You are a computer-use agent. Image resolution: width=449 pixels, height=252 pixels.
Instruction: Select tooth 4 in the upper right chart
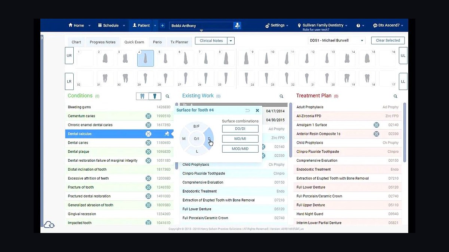click(145, 58)
